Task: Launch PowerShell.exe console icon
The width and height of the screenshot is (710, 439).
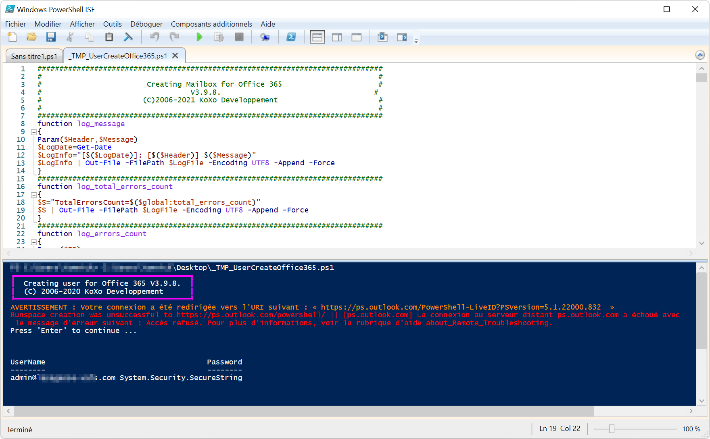Action: pos(291,37)
